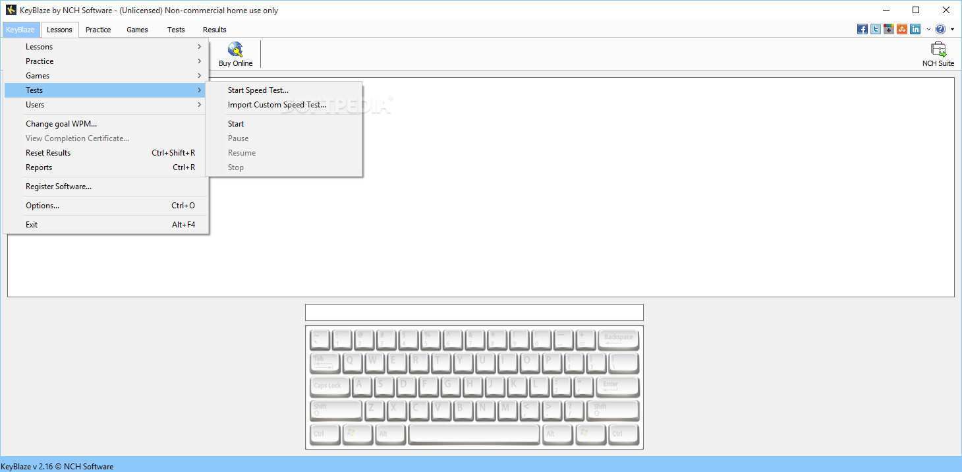The height and width of the screenshot is (472, 962).
Task: Click the status bar text KeyBlaze v 2.16
Action: pos(57,467)
